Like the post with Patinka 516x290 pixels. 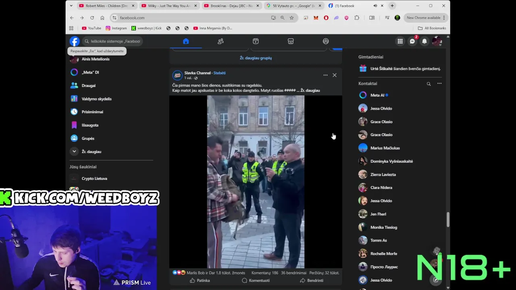(x=200, y=280)
